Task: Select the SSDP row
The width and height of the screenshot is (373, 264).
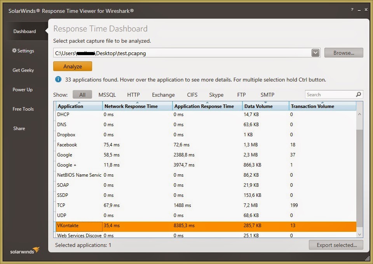Action: [206, 195]
